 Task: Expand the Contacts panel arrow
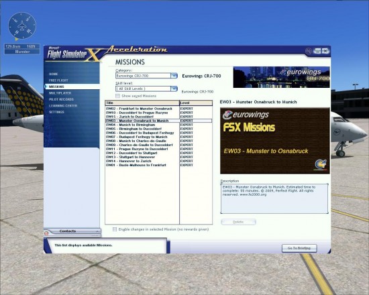click(x=97, y=231)
